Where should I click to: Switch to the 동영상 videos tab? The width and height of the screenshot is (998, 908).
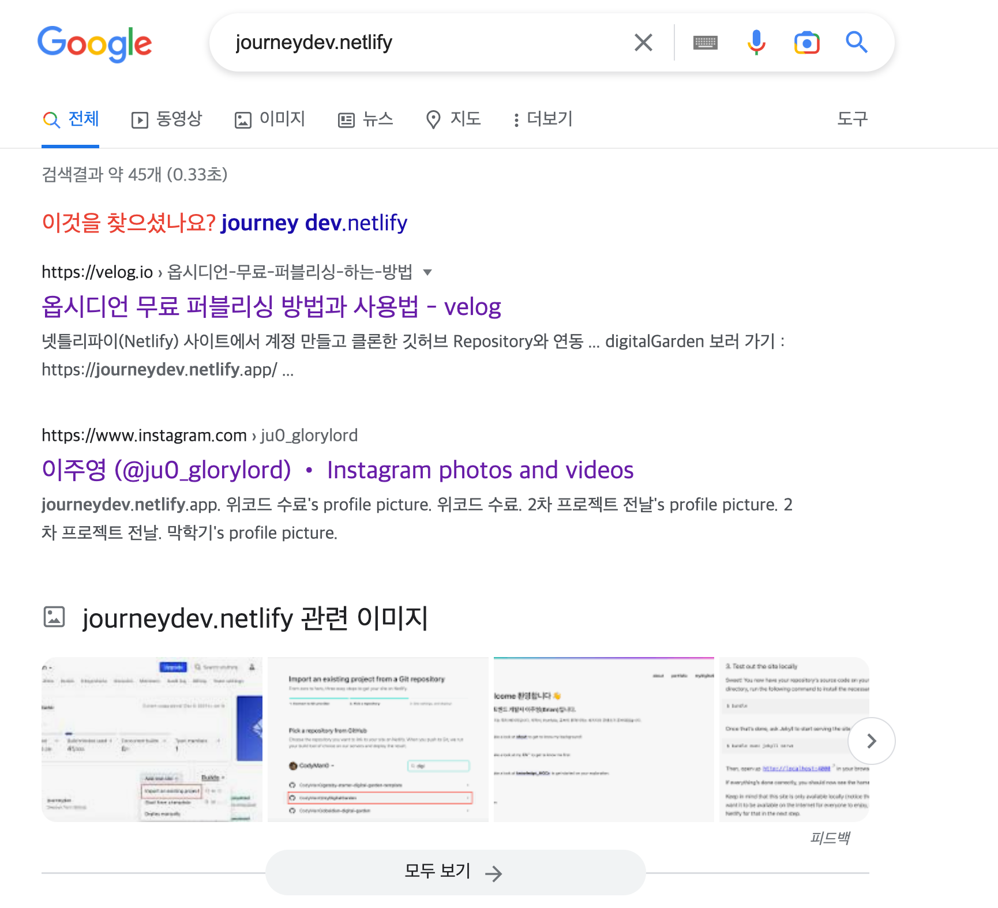pos(167,119)
